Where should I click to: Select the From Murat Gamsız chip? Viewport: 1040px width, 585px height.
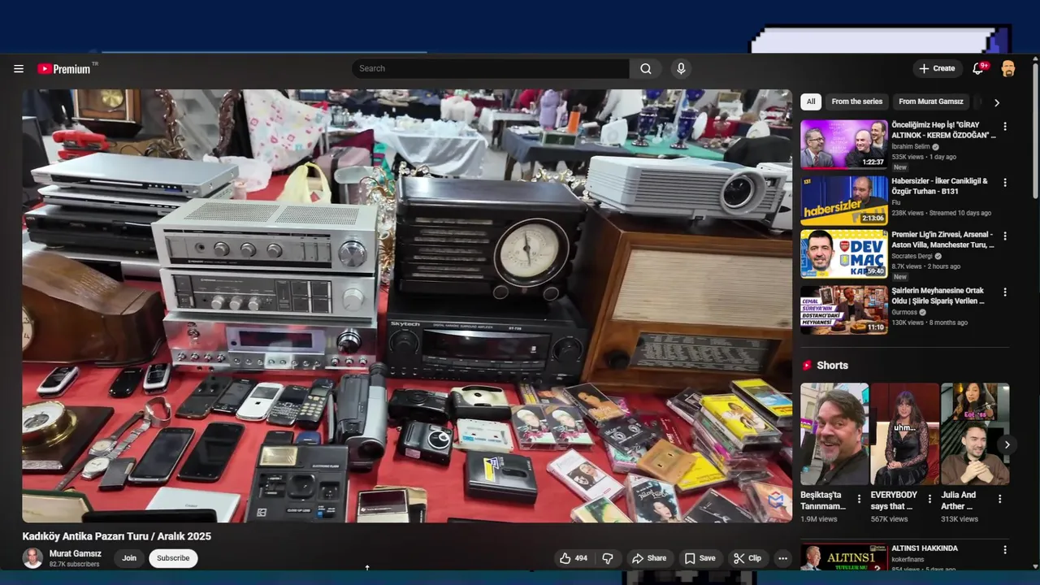pos(930,102)
